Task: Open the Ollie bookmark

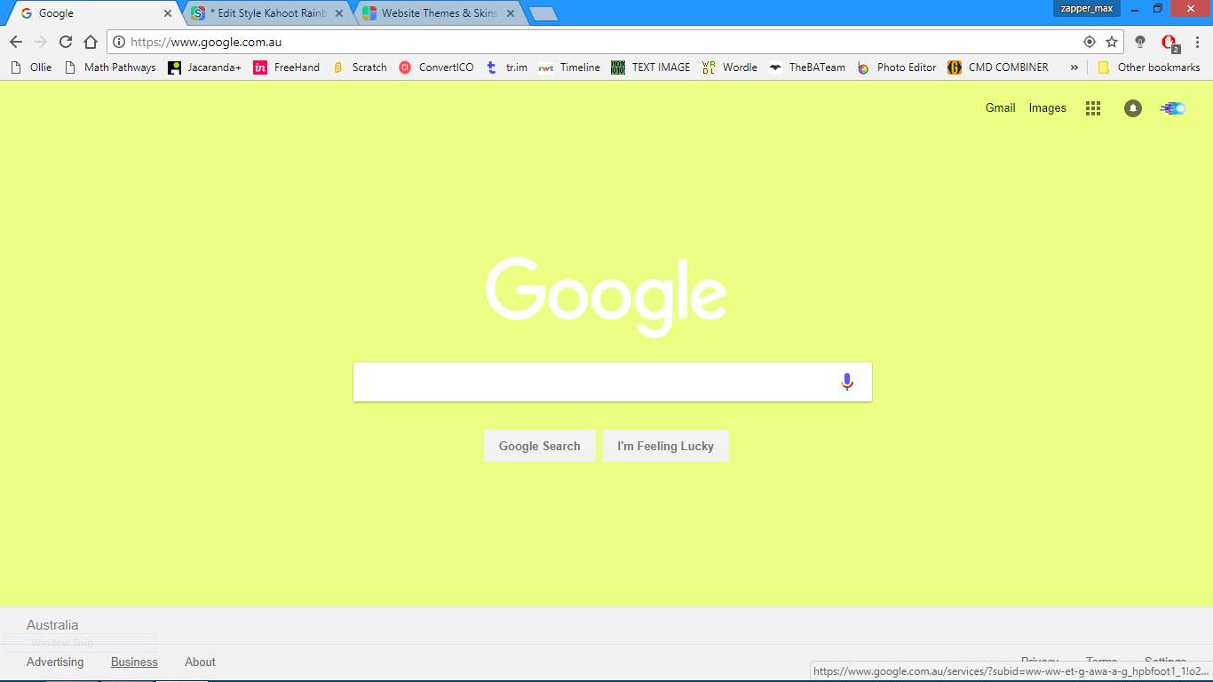Action: tap(31, 67)
